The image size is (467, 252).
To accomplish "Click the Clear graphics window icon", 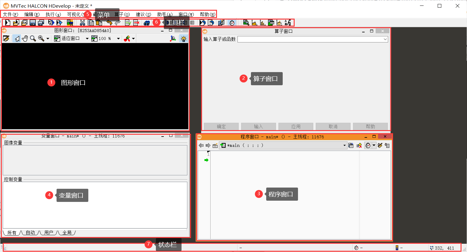I will point(6,38).
